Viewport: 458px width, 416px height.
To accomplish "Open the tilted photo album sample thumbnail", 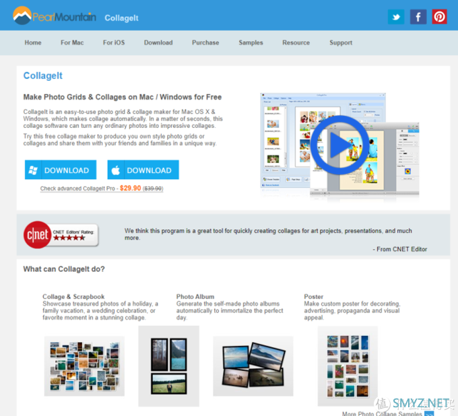I will (253, 366).
